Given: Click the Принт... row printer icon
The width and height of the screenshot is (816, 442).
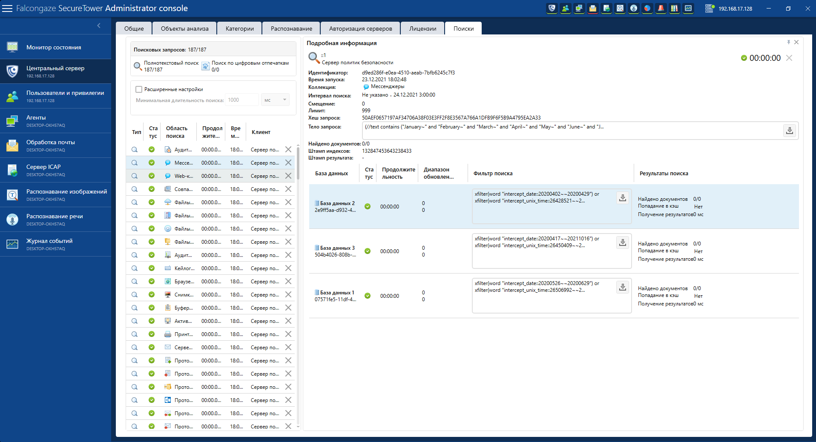Looking at the screenshot, I should (168, 334).
